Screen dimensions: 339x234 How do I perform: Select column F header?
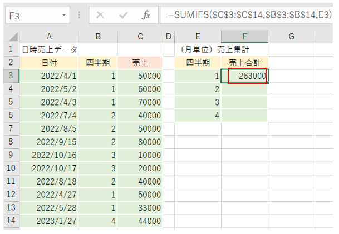pyautogui.click(x=244, y=37)
